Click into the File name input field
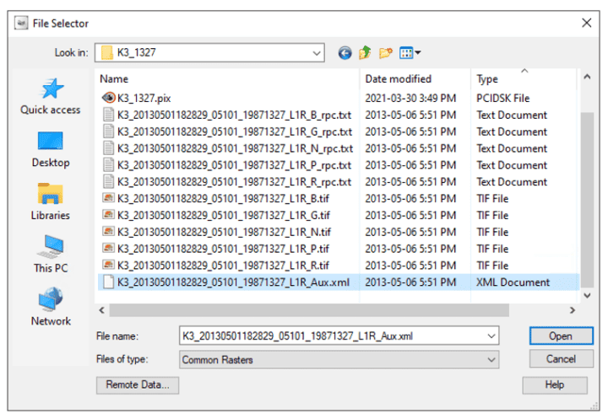Image resolution: width=608 pixels, height=419 pixels. pos(333,336)
